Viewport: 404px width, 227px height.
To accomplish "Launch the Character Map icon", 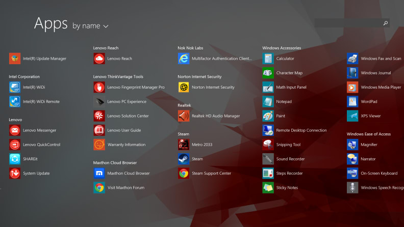I will point(268,73).
